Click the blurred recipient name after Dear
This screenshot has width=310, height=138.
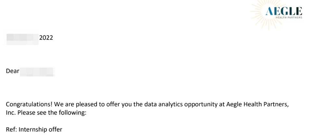(x=37, y=72)
